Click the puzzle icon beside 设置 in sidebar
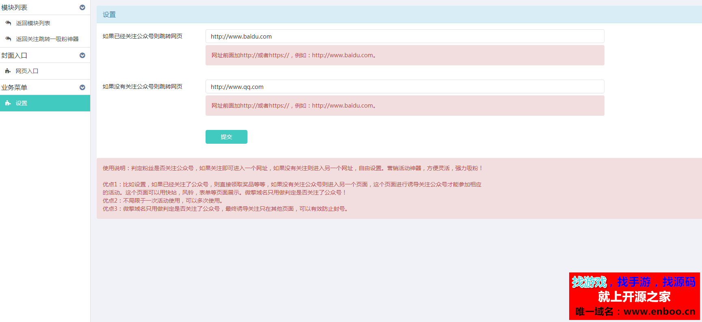Image resolution: width=702 pixels, height=322 pixels. click(x=8, y=103)
